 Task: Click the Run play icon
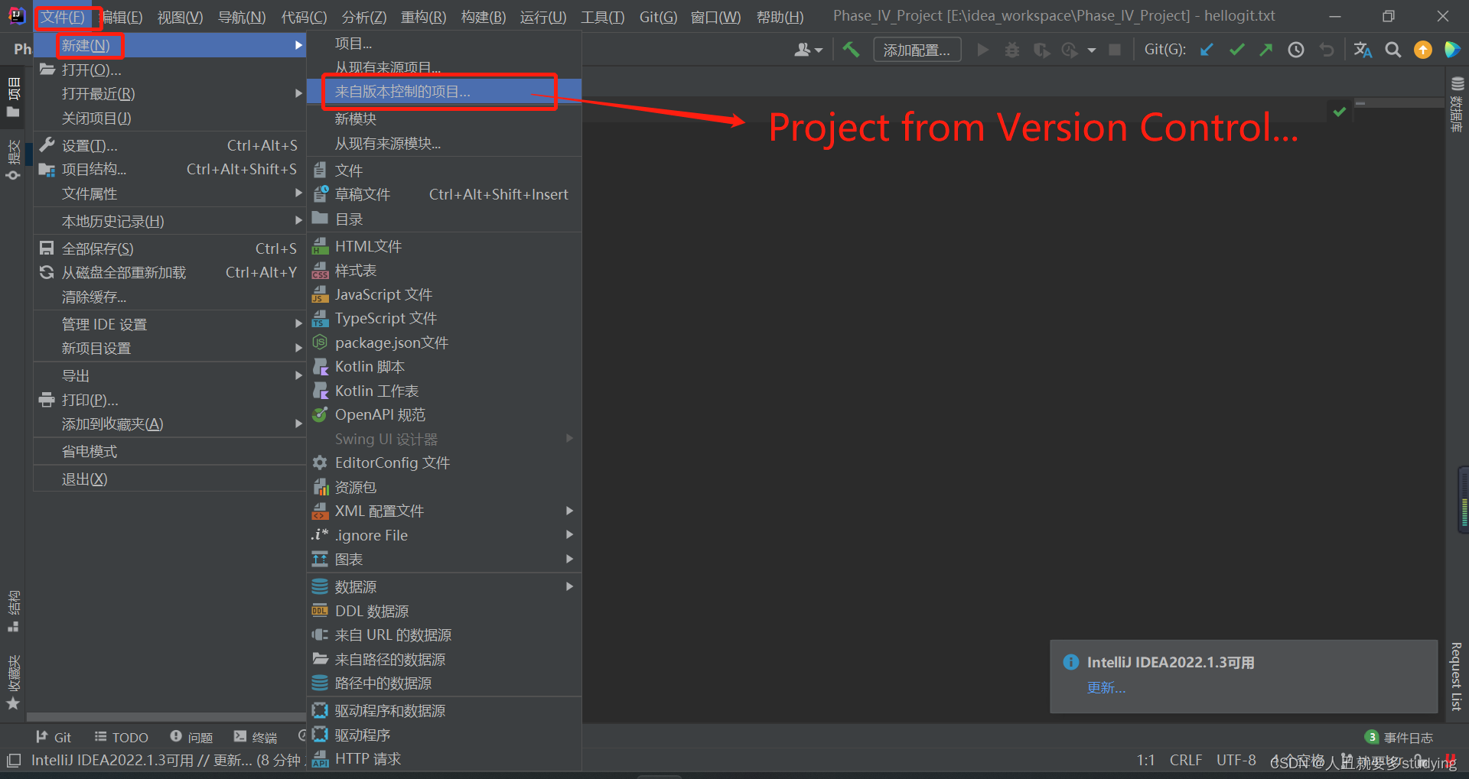983,50
